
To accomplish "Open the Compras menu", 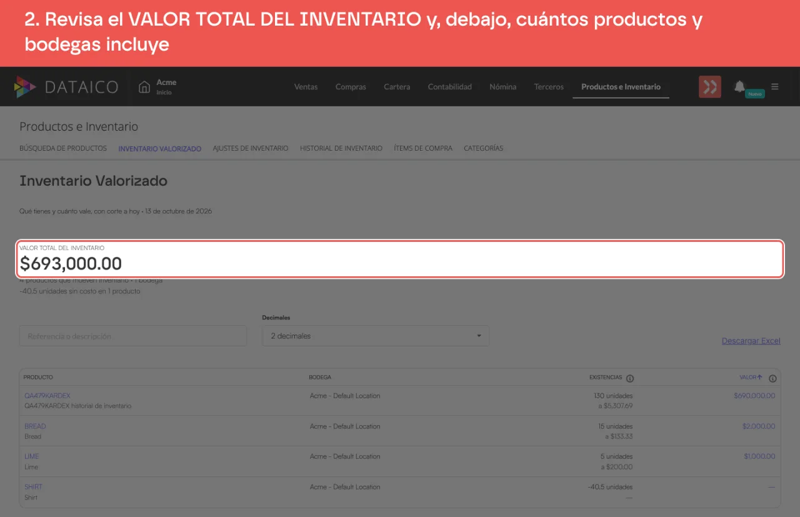I will [x=351, y=87].
